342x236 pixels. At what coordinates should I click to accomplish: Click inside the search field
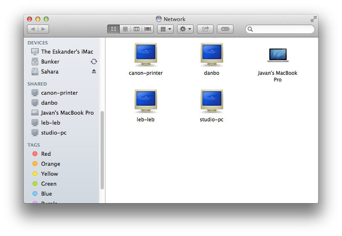coord(280,29)
